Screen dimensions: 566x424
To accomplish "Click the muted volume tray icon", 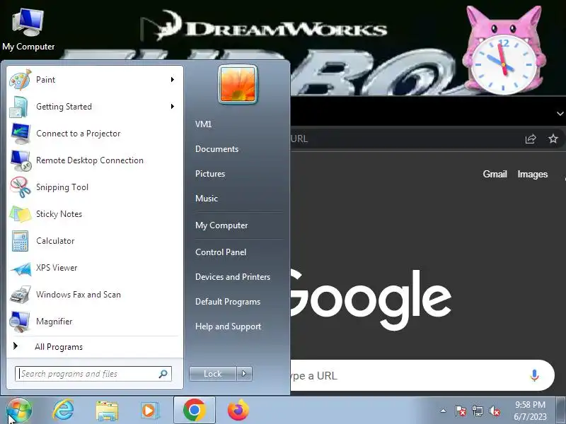I will [x=494, y=411].
